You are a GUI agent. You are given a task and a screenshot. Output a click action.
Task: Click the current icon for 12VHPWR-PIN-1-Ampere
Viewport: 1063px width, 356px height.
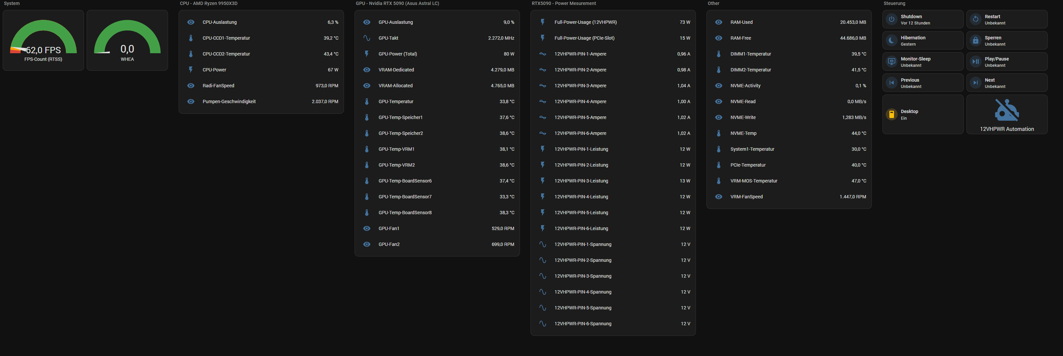coord(543,54)
